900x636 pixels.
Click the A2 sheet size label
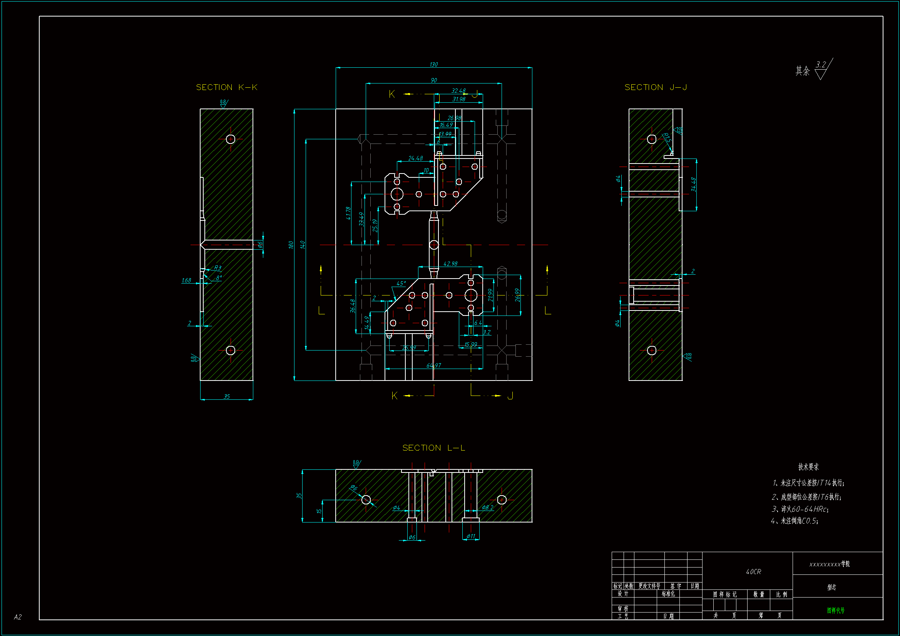[x=18, y=617]
